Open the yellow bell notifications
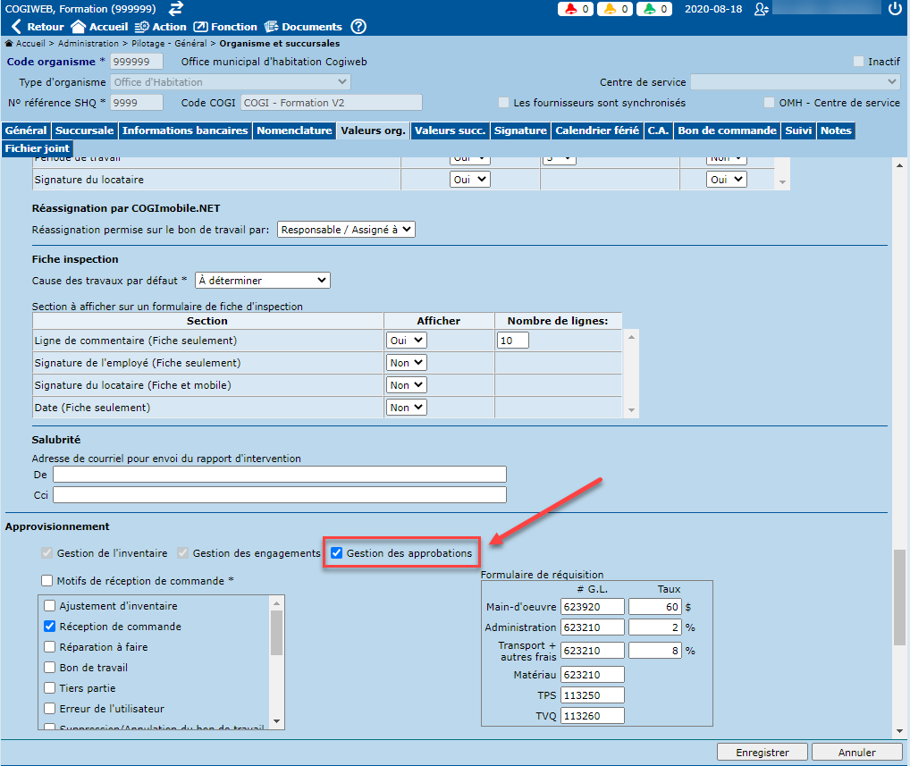This screenshot has width=910, height=766. 616,9
